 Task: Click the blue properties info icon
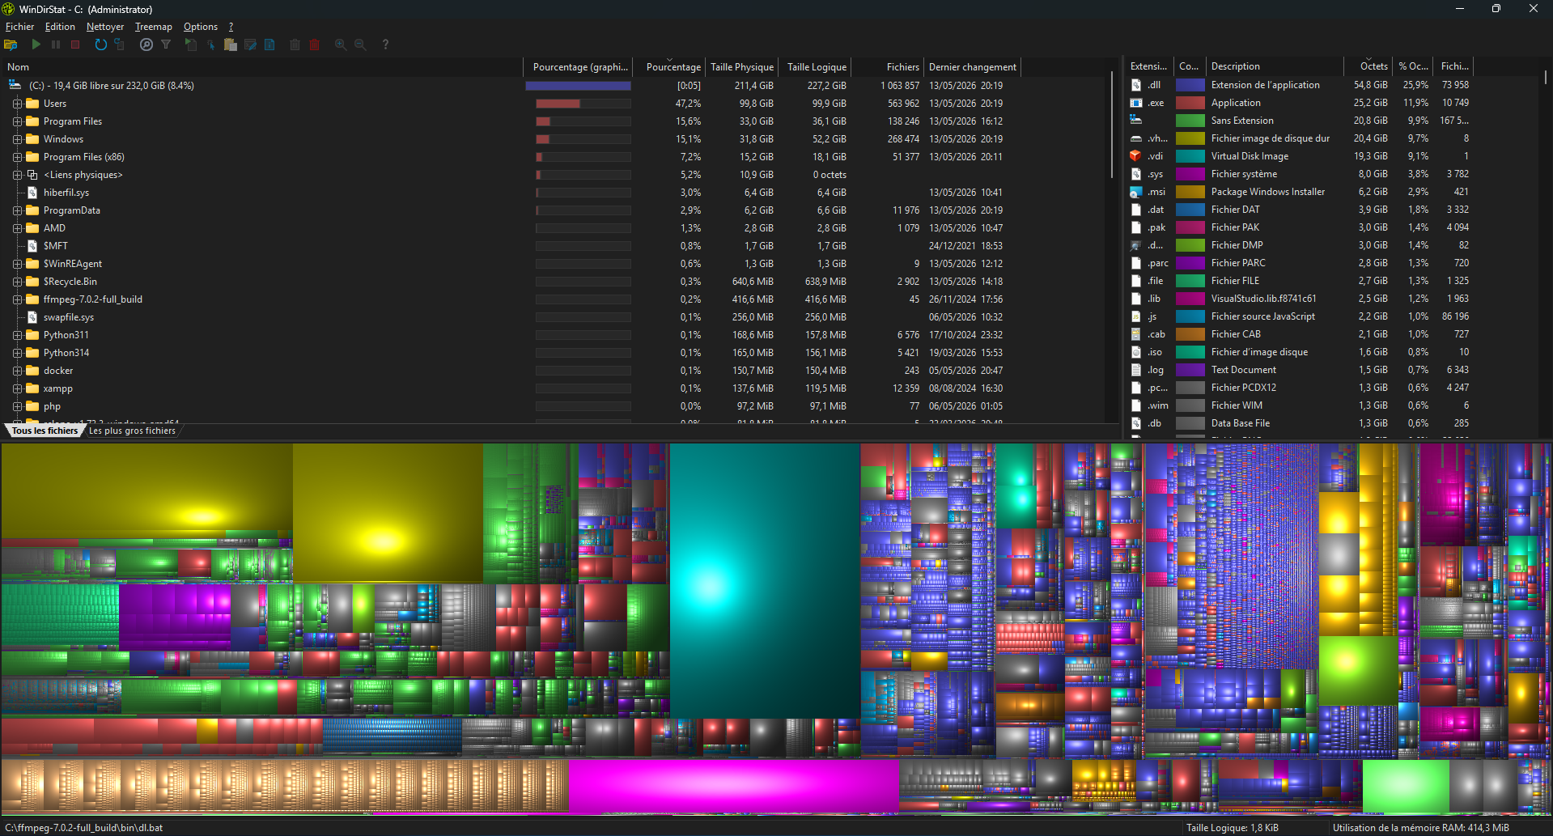(269, 45)
